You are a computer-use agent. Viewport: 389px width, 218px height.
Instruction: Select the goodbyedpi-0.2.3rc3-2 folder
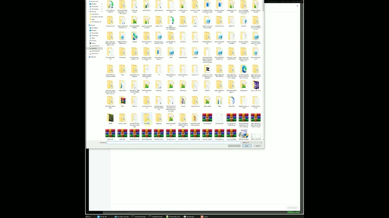click(171, 38)
